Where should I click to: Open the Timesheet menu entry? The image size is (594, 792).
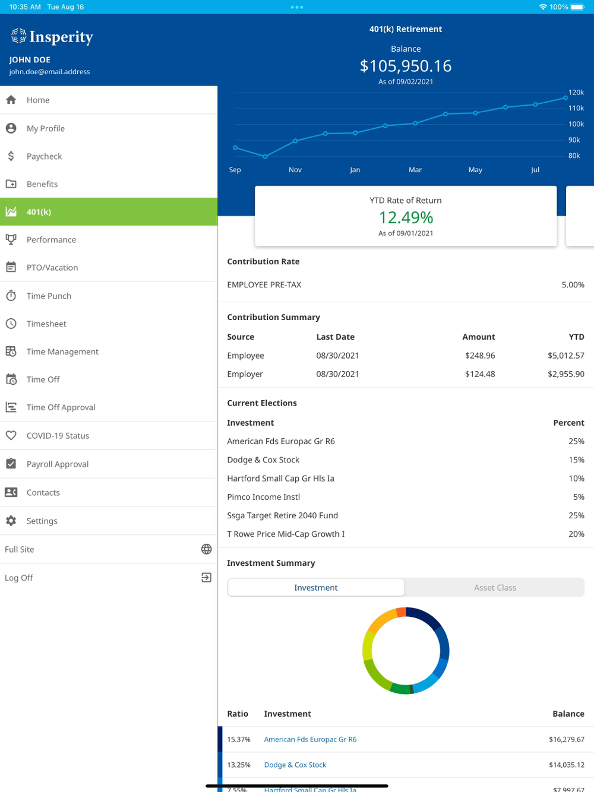(109, 324)
